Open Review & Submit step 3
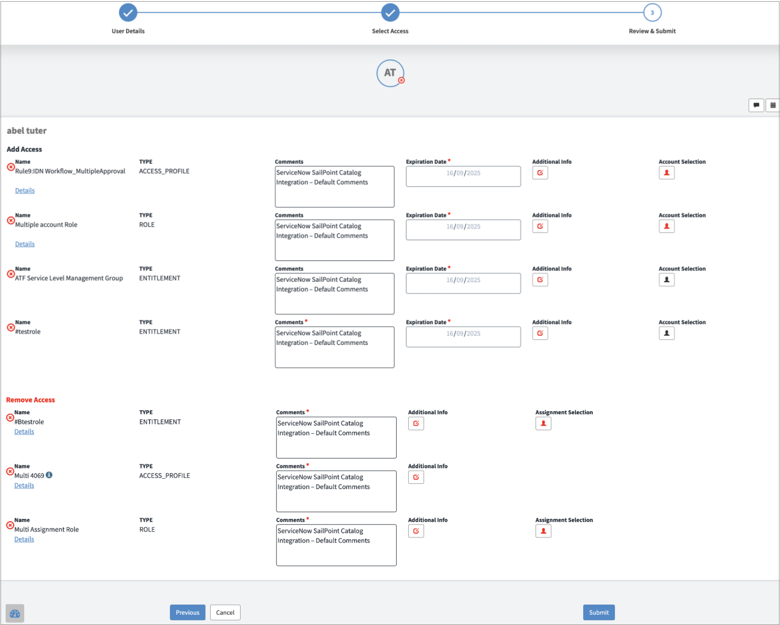This screenshot has width=780, height=625. 652,13
